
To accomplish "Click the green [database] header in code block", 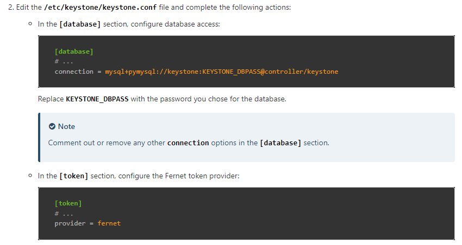I will [x=74, y=51].
